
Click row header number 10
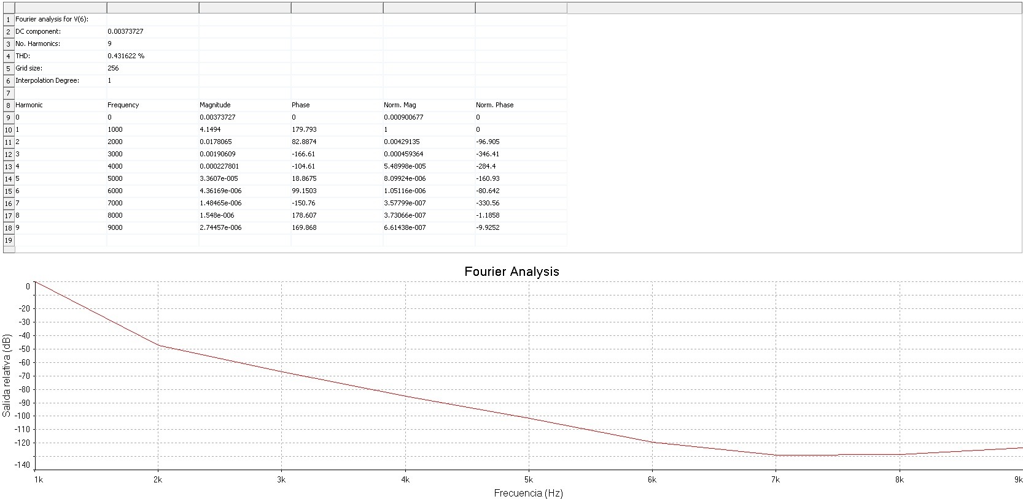point(9,130)
